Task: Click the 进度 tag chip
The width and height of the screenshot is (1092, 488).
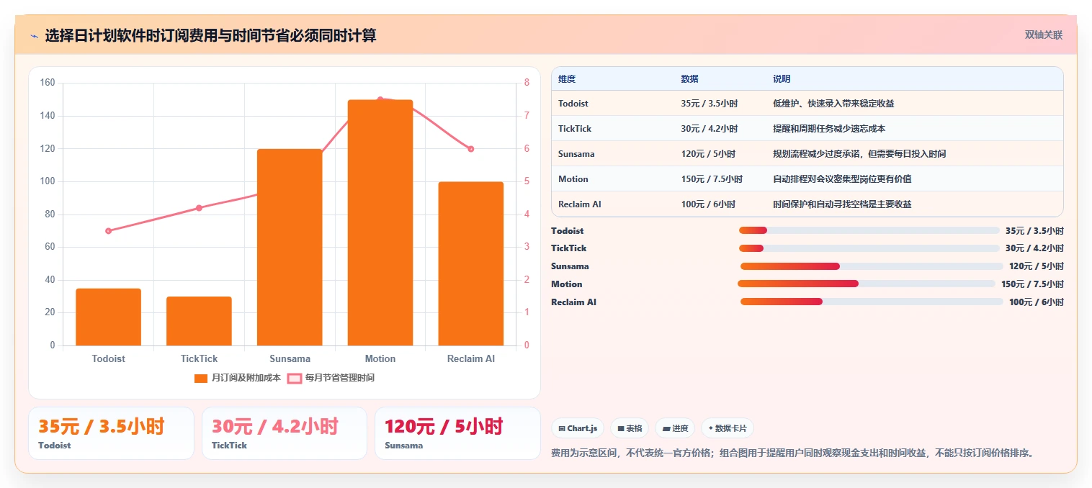Action: [675, 428]
